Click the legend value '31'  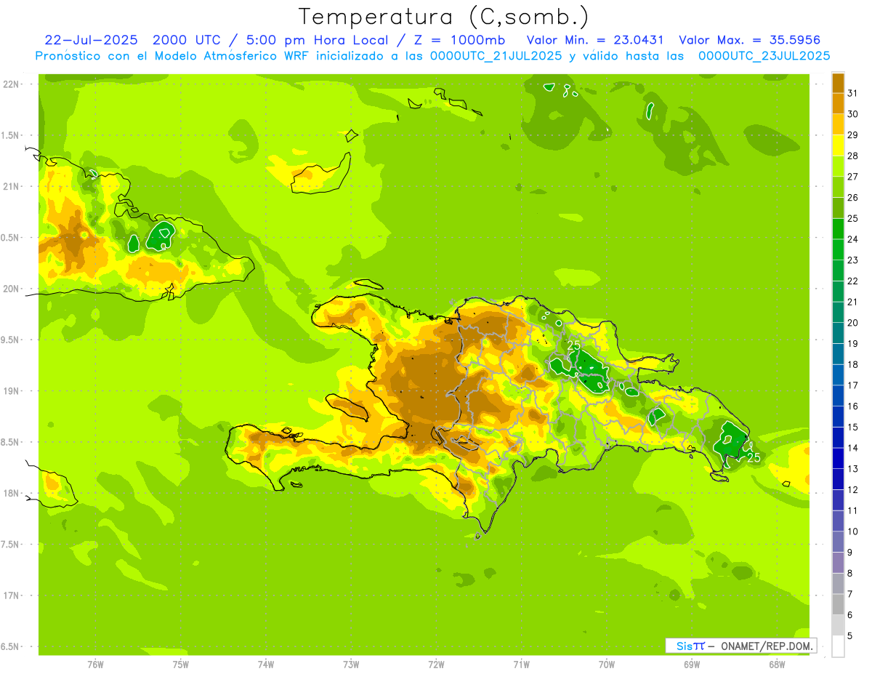[853, 93]
